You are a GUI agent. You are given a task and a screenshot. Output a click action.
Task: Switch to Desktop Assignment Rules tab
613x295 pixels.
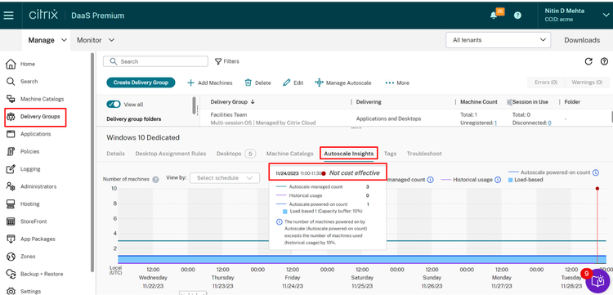pyautogui.click(x=171, y=154)
